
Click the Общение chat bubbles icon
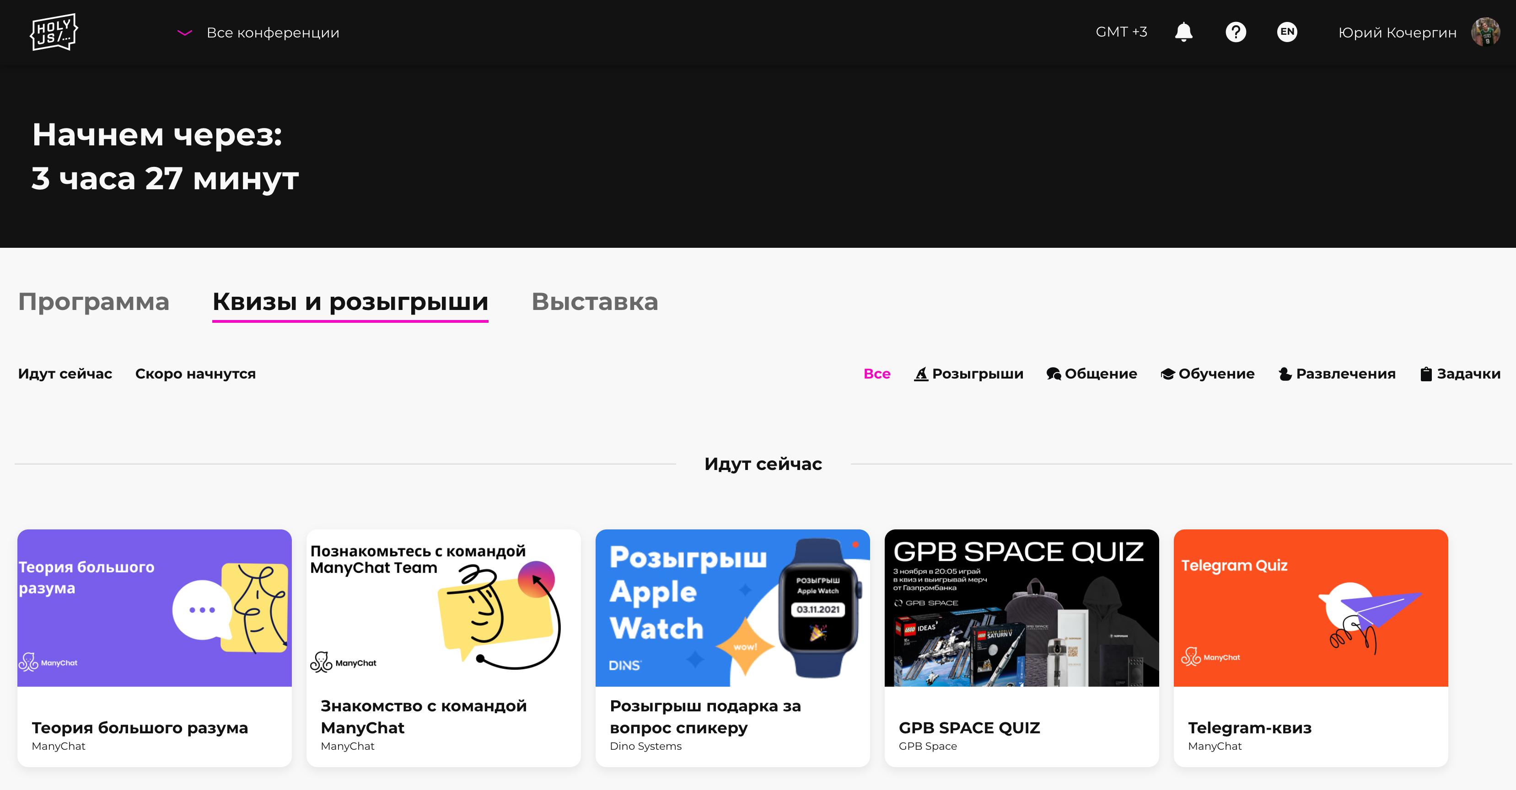point(1054,374)
